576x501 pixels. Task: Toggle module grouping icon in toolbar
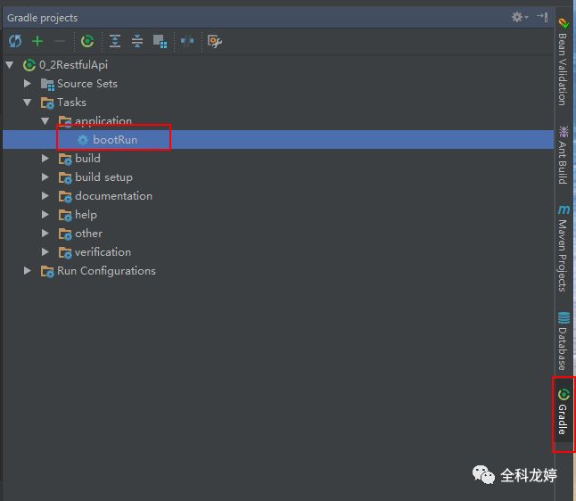[160, 41]
